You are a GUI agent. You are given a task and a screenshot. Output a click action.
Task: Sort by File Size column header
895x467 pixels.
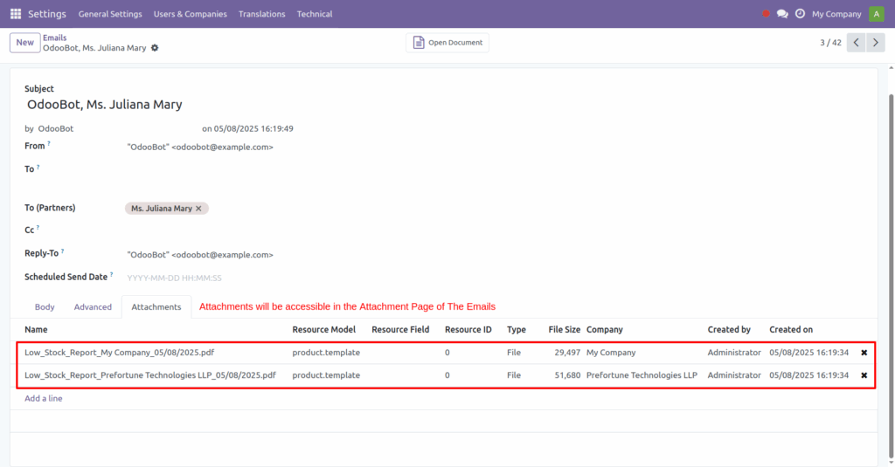point(565,330)
